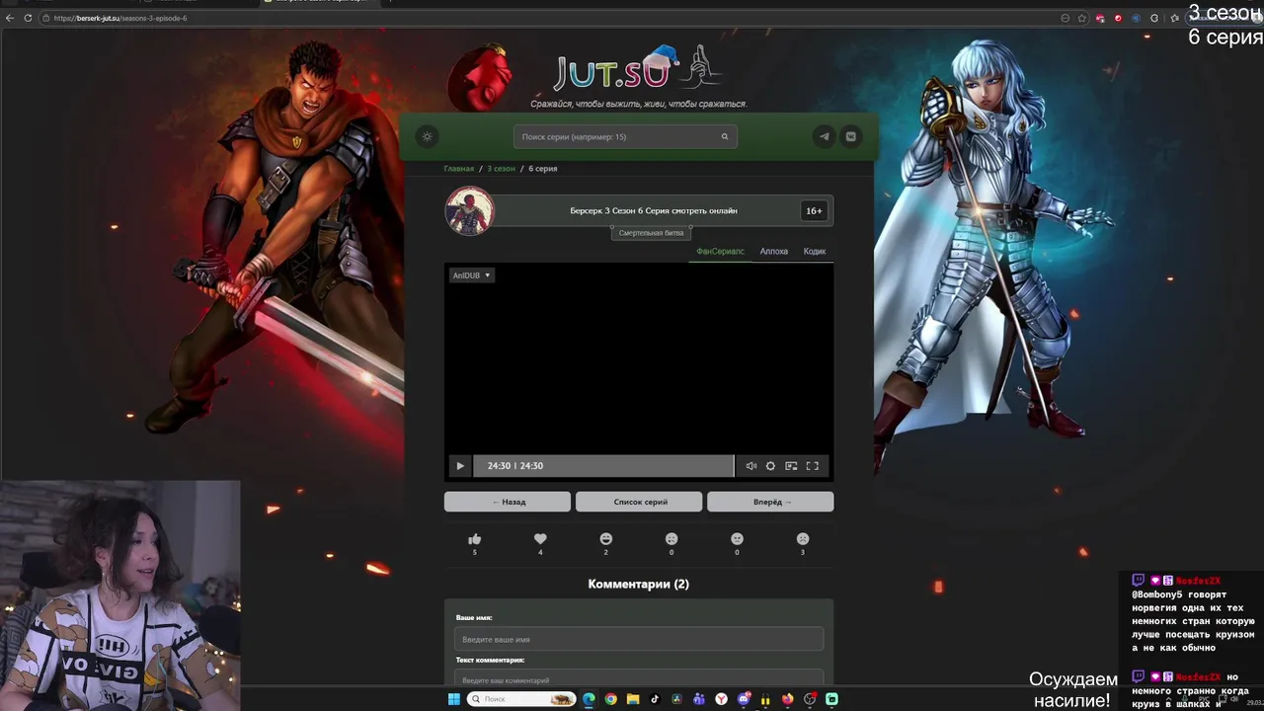The width and height of the screenshot is (1264, 711).
Task: Go to previous episode with Назад button
Action: click(x=508, y=502)
